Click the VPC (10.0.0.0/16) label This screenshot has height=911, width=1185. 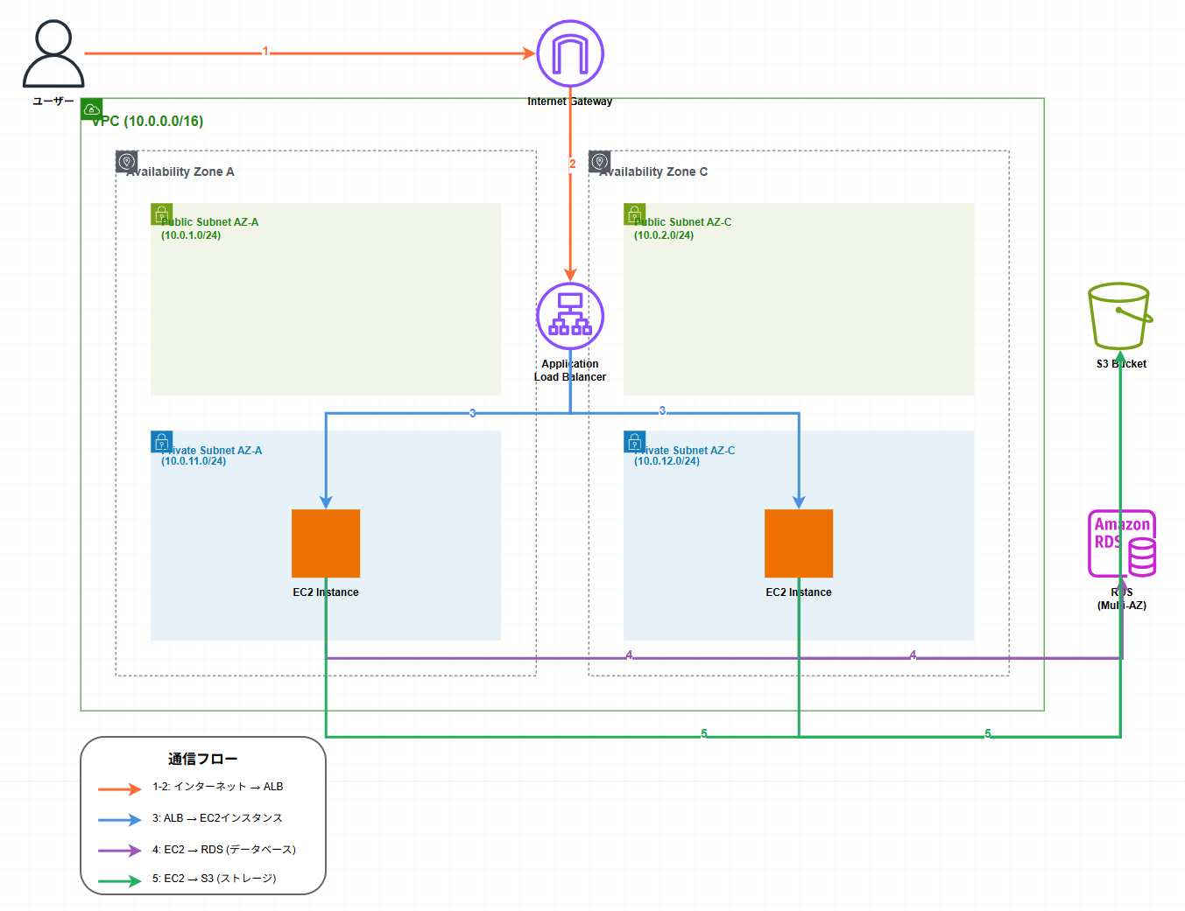pyautogui.click(x=149, y=122)
